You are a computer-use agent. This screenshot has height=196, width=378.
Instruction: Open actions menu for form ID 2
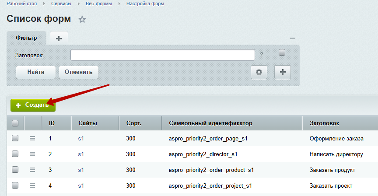click(x=32, y=154)
